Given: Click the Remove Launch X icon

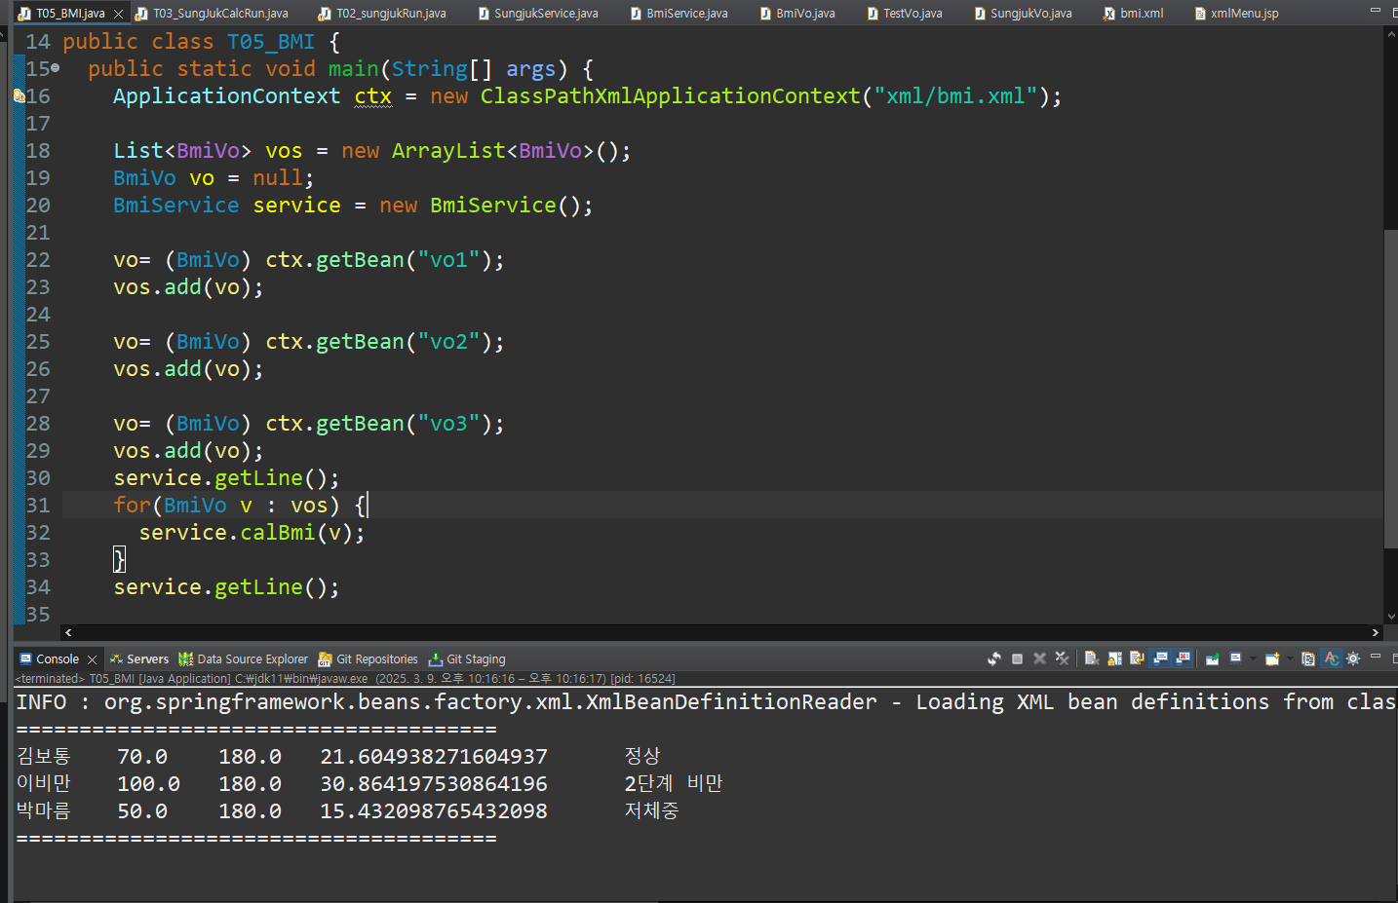Looking at the screenshot, I should 1040,659.
